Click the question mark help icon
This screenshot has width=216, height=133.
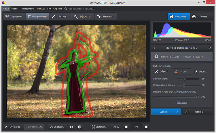coord(209,48)
